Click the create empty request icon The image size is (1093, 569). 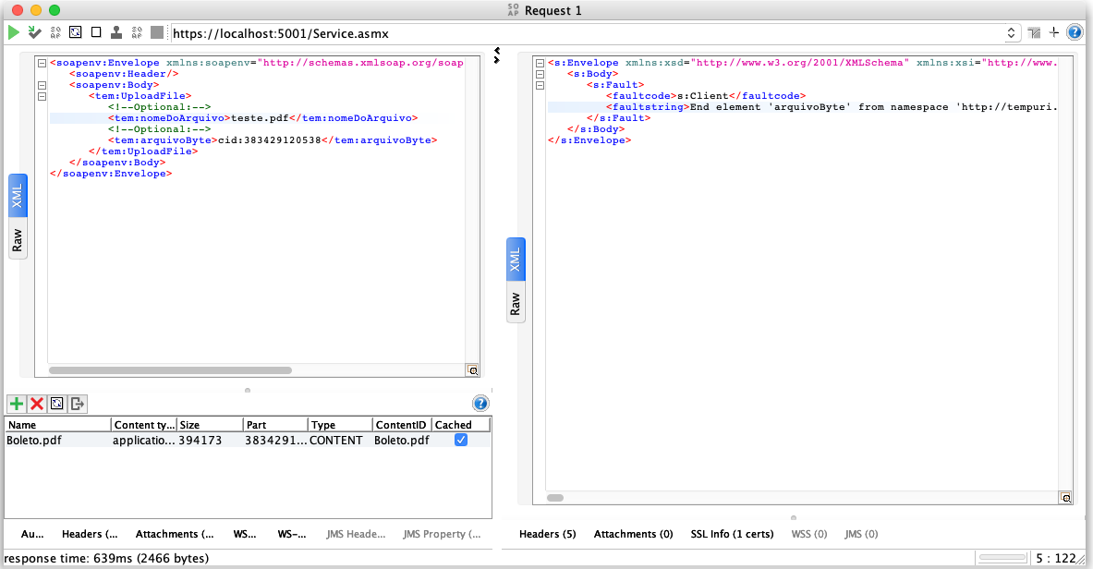point(96,32)
